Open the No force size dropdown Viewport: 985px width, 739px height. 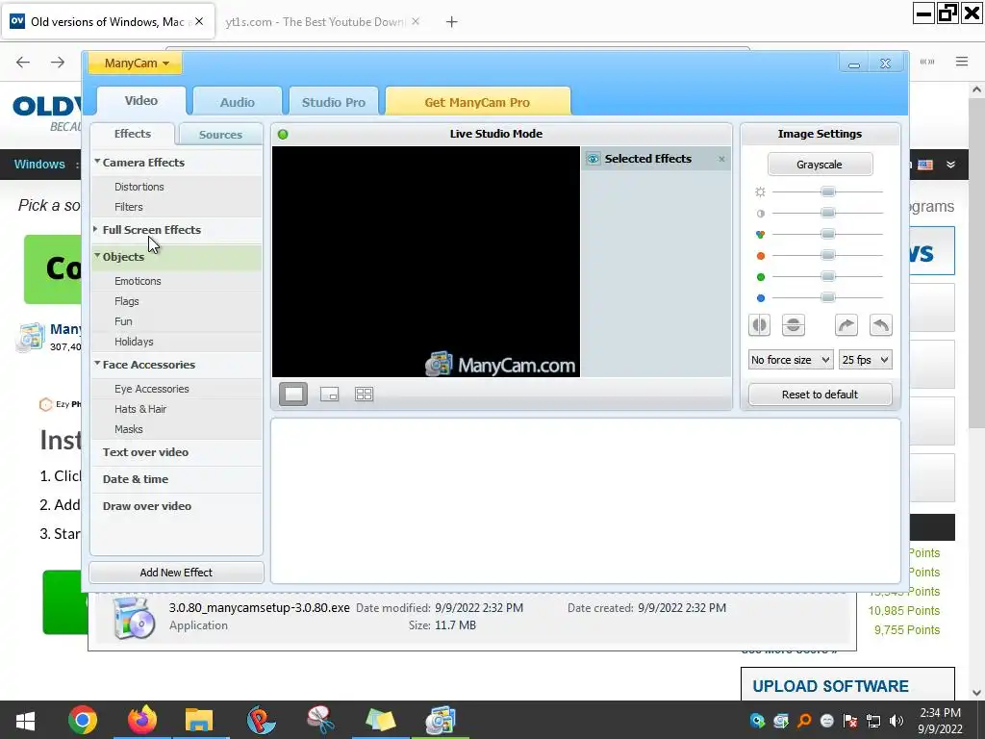791,360
